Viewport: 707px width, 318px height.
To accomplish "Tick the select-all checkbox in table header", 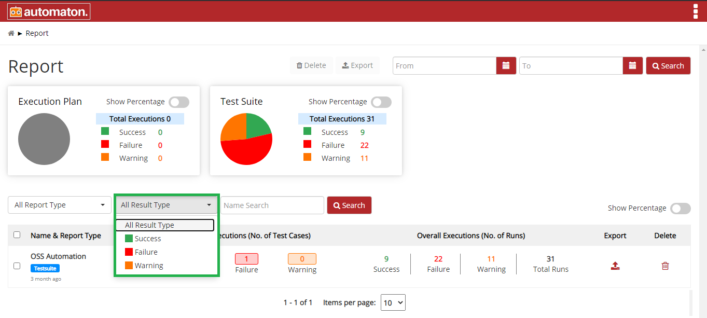I will pos(17,235).
